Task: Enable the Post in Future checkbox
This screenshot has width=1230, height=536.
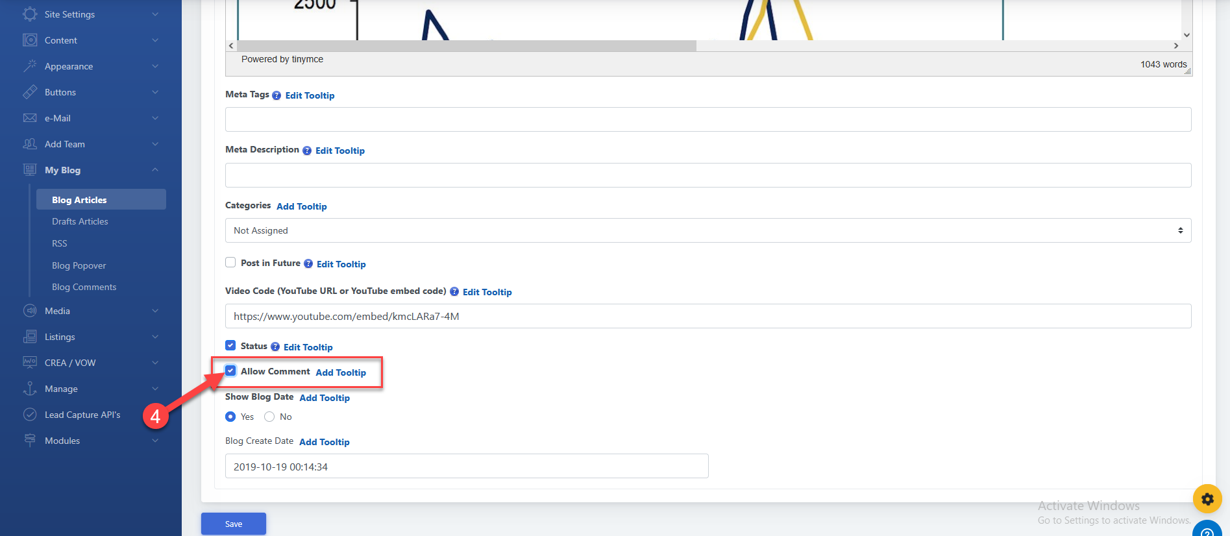Action: click(x=230, y=263)
